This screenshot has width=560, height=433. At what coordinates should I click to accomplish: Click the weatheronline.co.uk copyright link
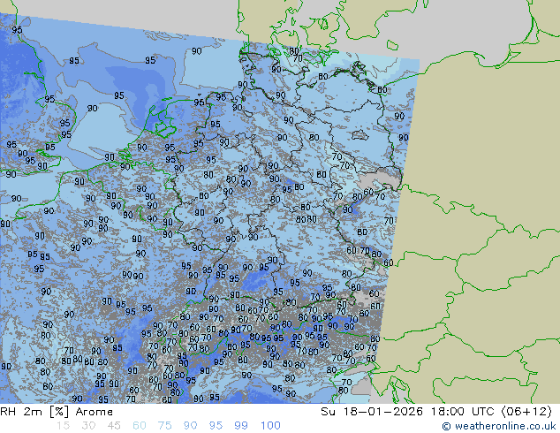pos(498,426)
